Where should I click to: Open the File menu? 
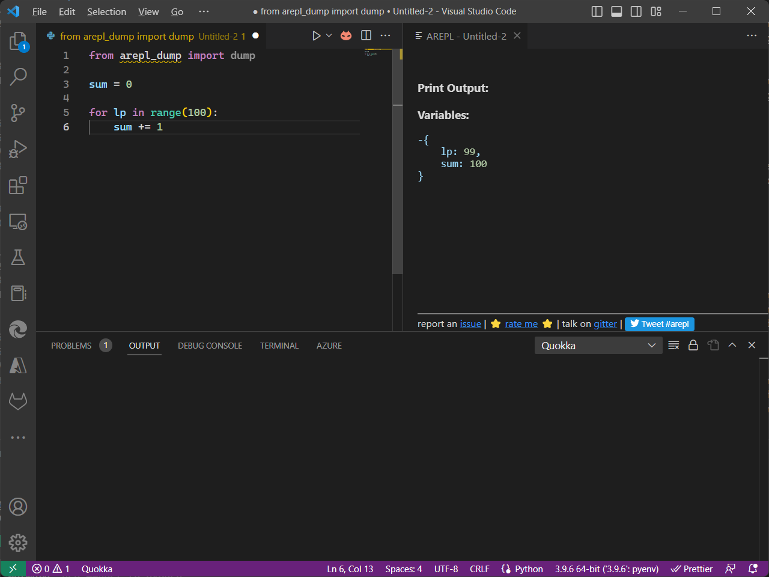tap(40, 11)
